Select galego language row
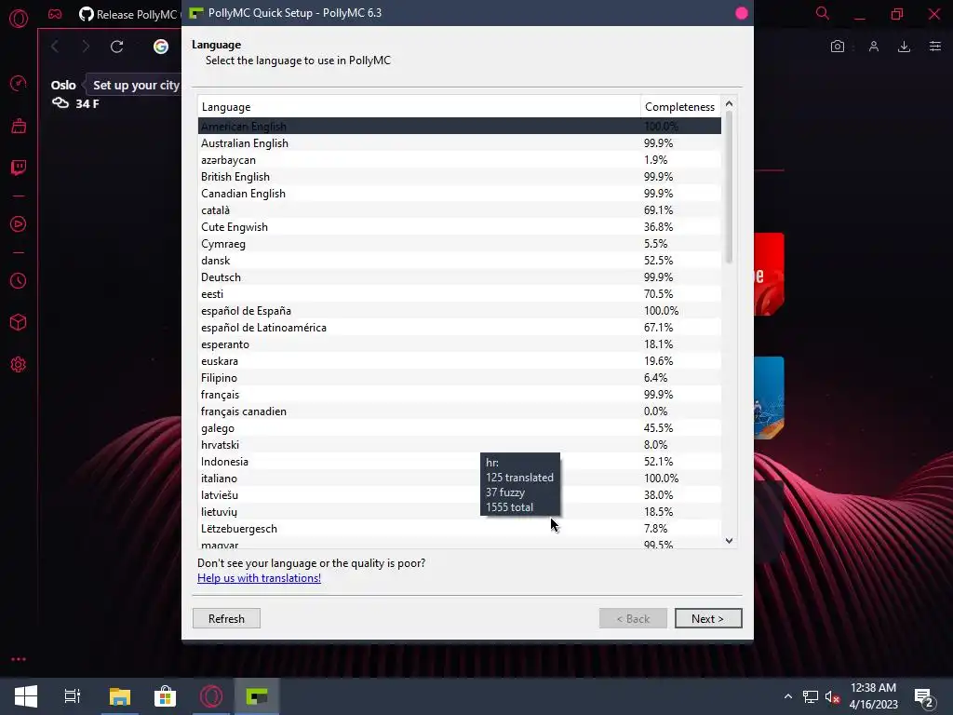 tap(460, 428)
